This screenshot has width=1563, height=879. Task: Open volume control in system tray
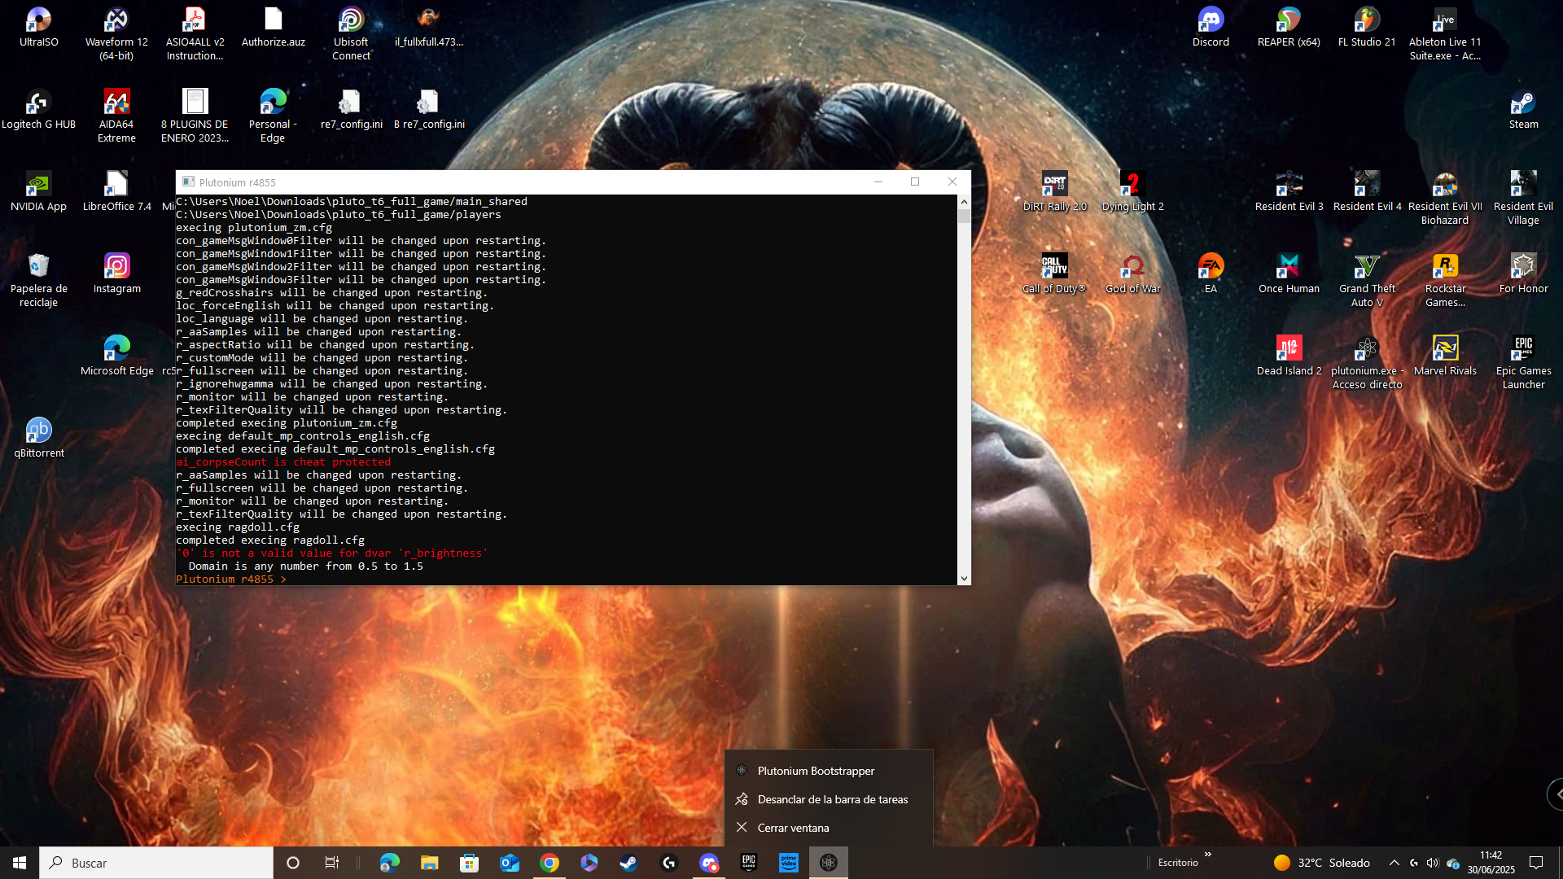[x=1433, y=863]
